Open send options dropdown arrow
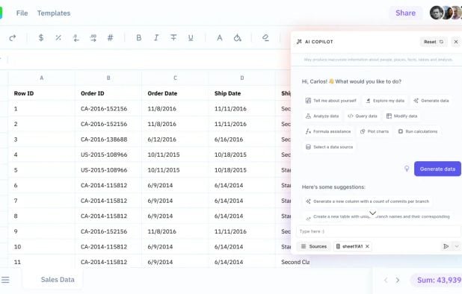This screenshot has width=462, height=294. tap(457, 246)
